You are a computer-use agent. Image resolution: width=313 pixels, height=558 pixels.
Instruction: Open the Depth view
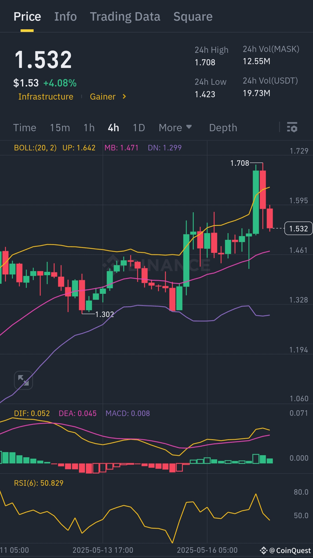pos(223,128)
